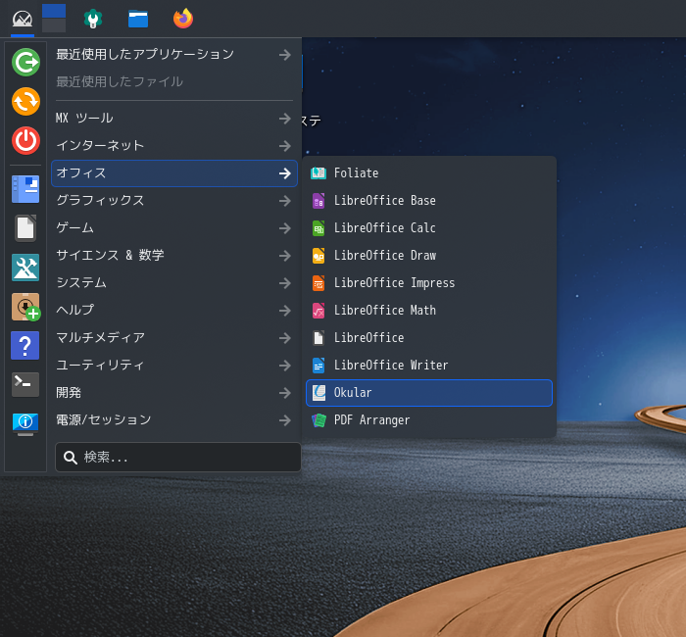
Task: Expand the システム submenu arrow
Action: (x=285, y=283)
